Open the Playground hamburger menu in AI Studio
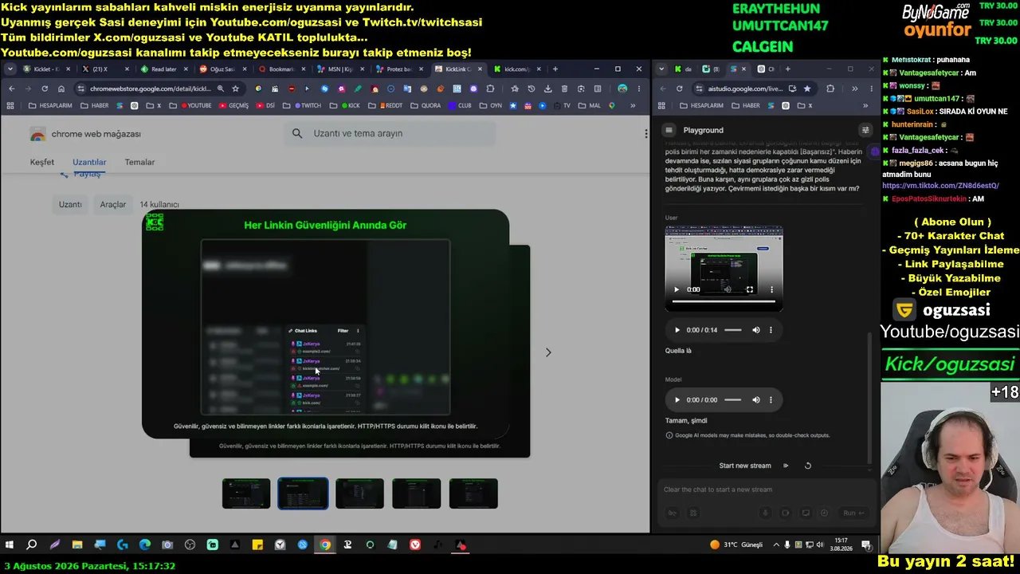The height and width of the screenshot is (574, 1020). [x=669, y=130]
